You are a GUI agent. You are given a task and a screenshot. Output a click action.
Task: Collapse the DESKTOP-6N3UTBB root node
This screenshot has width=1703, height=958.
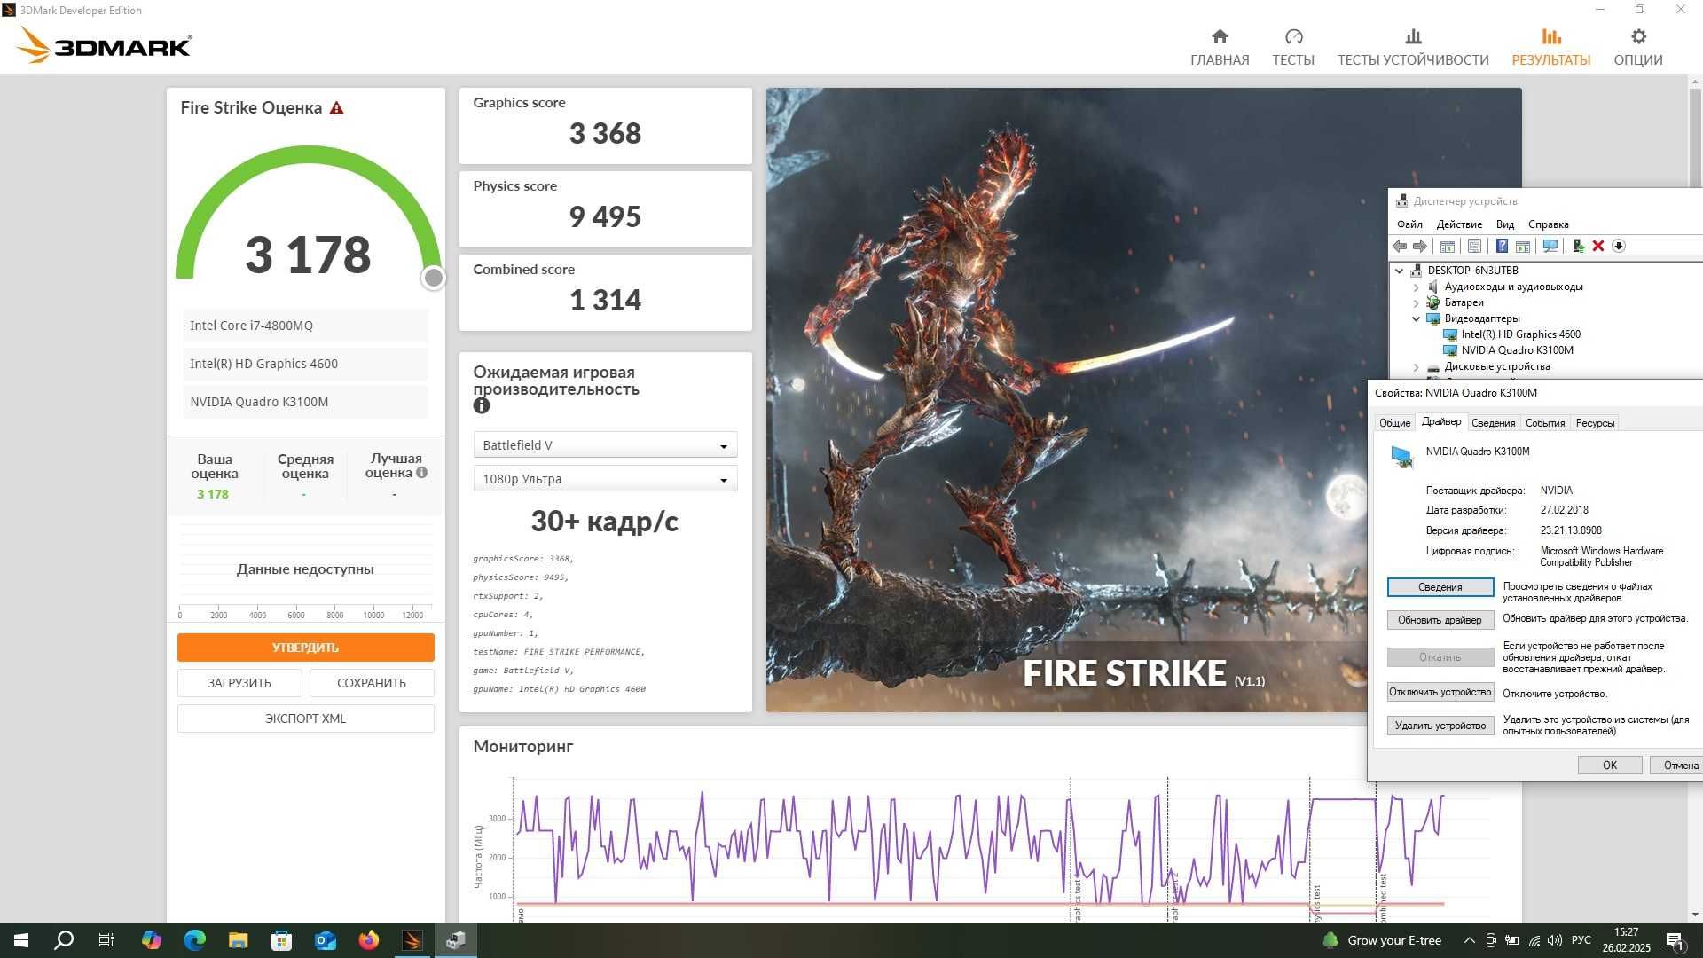(1400, 271)
